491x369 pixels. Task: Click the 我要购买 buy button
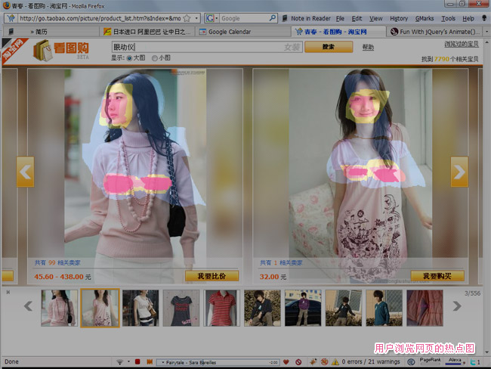tap(437, 276)
